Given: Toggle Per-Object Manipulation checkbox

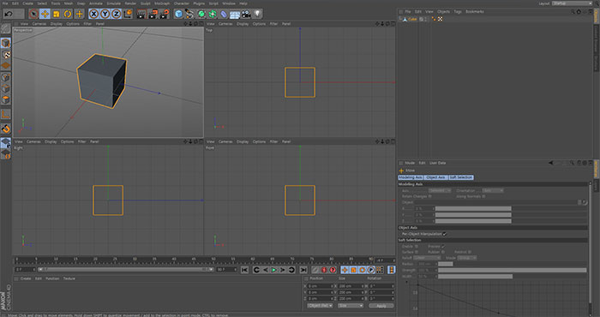Looking at the screenshot, I should (x=444, y=234).
